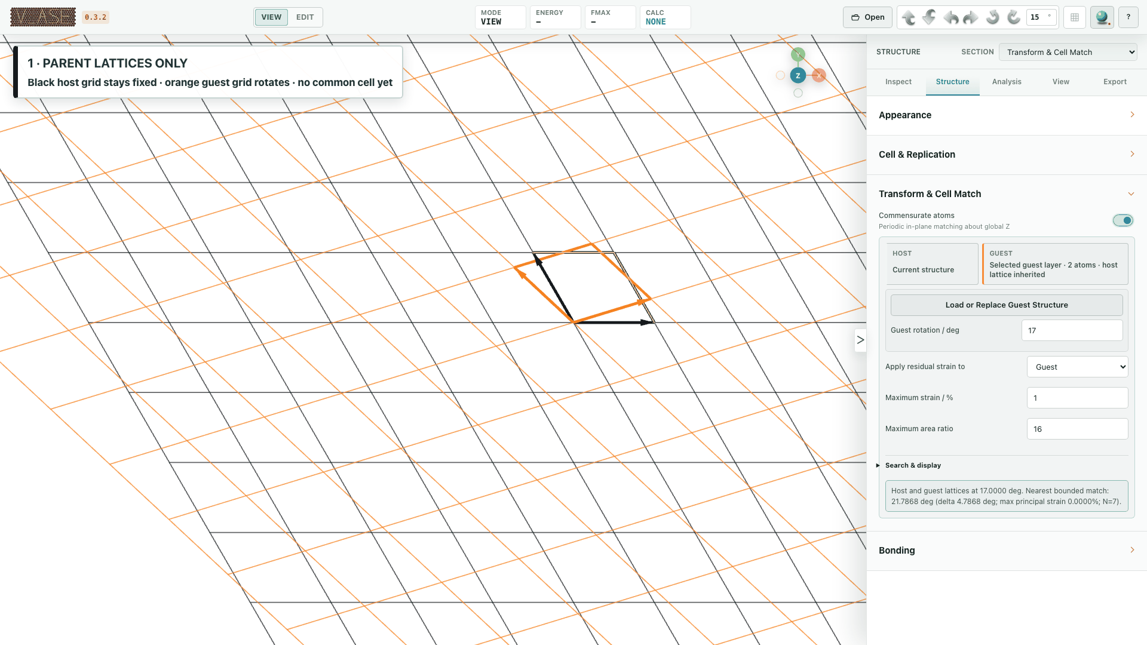The height and width of the screenshot is (645, 1147).
Task: Click Load or Replace Guest Structure
Action: tap(1007, 305)
